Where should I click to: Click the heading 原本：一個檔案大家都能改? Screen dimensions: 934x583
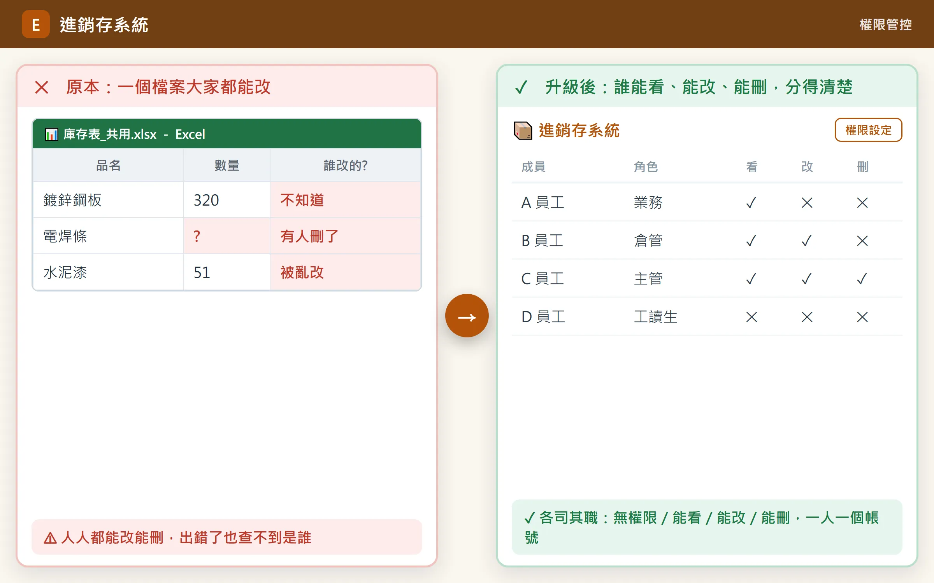point(168,87)
